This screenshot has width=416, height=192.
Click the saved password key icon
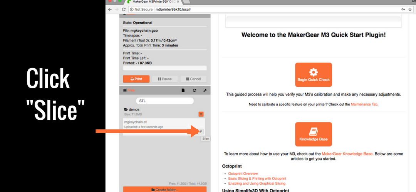pos(403,9)
